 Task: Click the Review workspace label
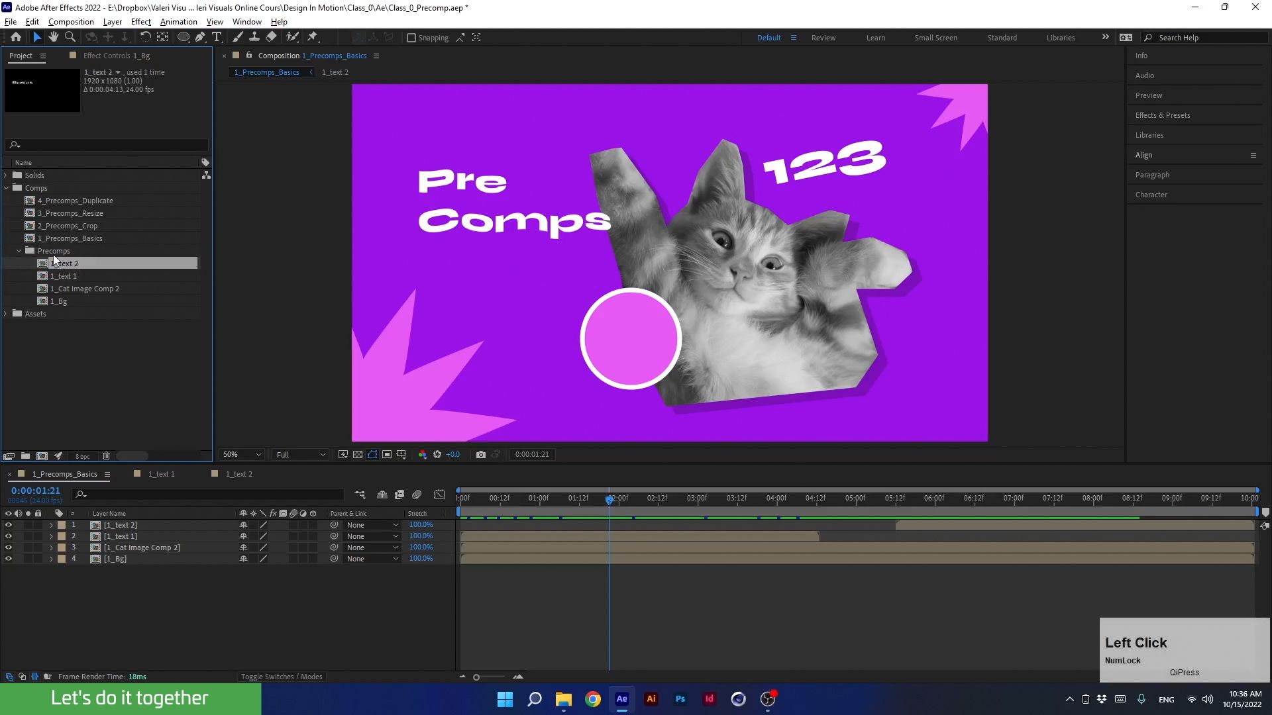(823, 38)
